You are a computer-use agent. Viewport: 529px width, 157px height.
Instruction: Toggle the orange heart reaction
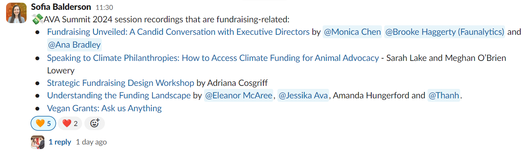click(43, 123)
